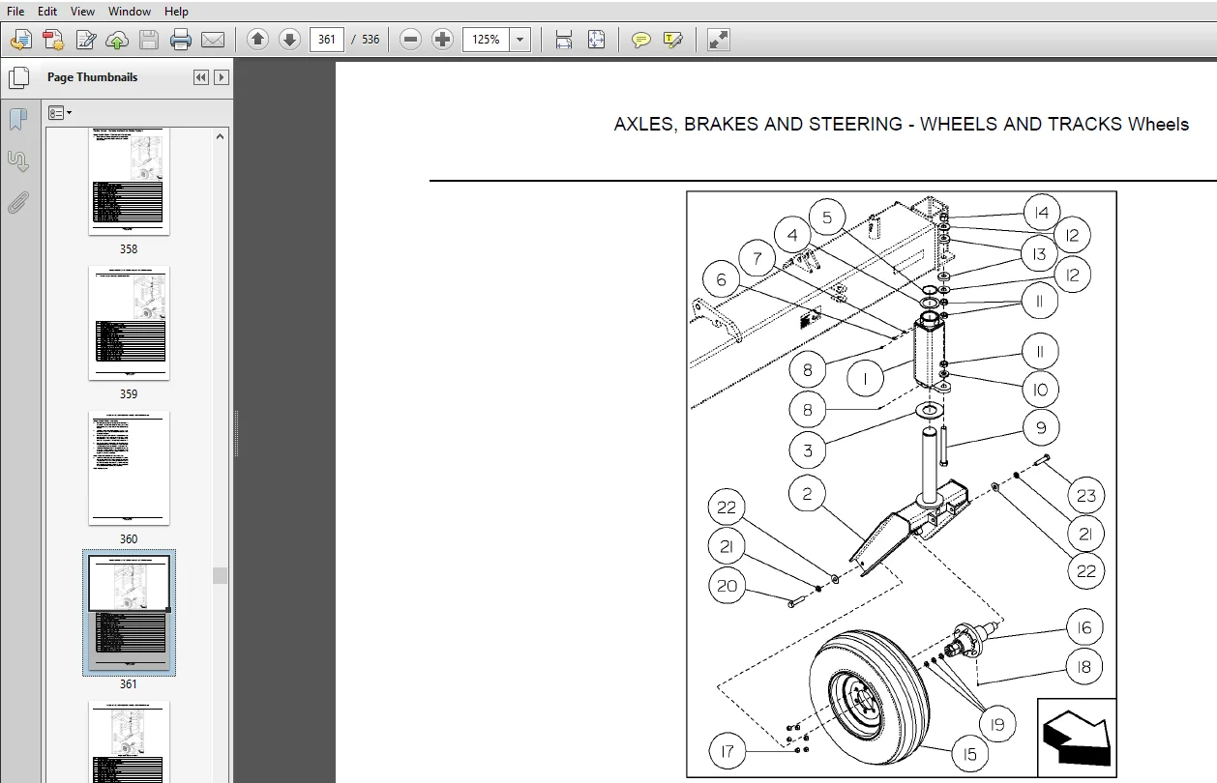
Task: Click the thumbnail label 358
Action: click(x=129, y=248)
